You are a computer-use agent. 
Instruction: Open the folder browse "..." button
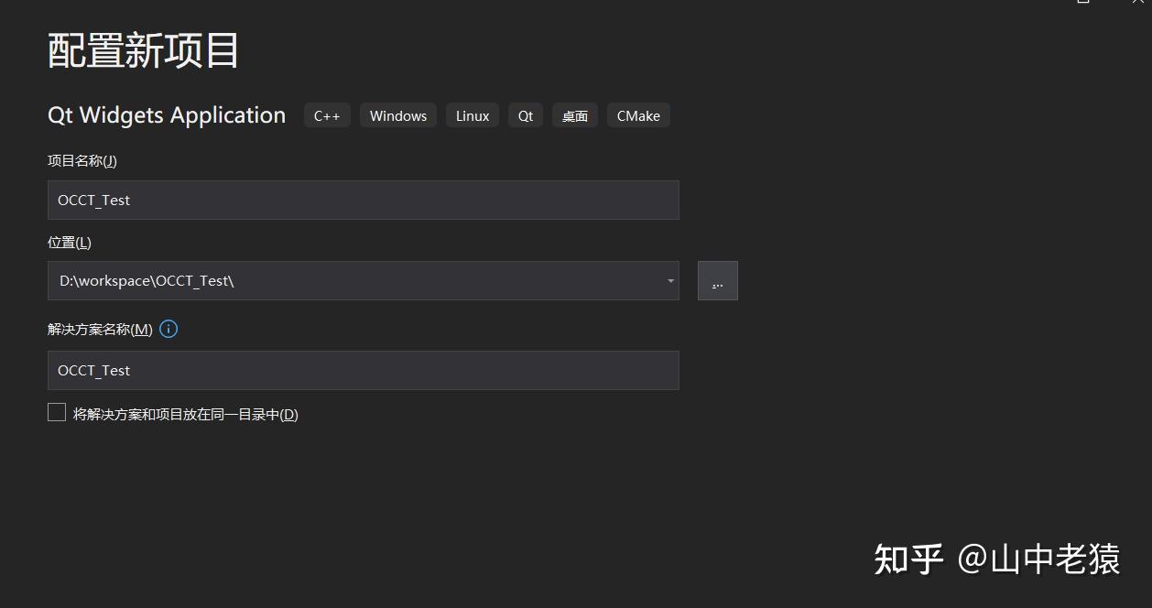click(717, 280)
